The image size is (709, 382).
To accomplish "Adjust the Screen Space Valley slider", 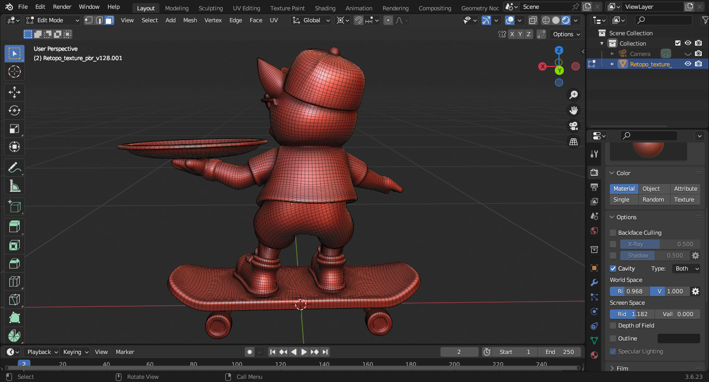I will click(x=677, y=314).
